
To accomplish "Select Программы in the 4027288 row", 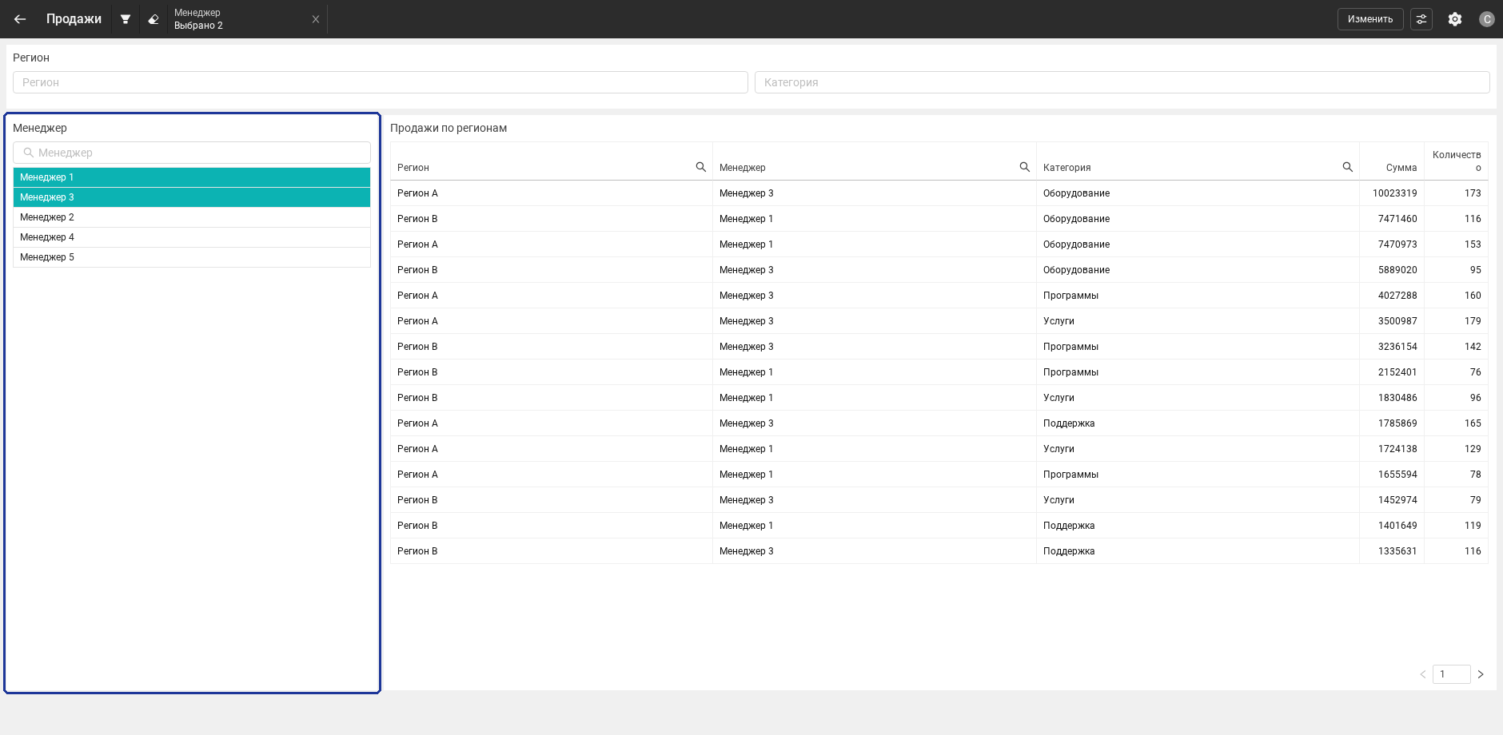I will (1070, 296).
